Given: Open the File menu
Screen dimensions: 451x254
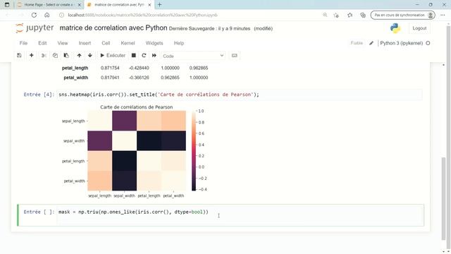Looking at the screenshot, I should 23,43.
